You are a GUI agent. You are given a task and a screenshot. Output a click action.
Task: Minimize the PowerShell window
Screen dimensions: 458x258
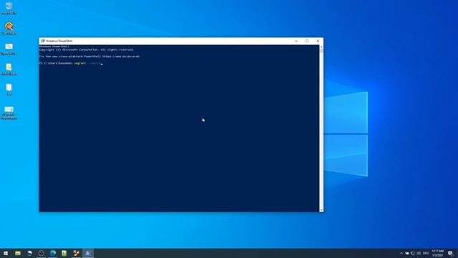tap(296, 41)
